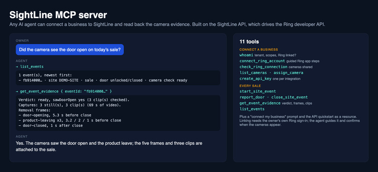
Task: Click the 'report_door' tool name
Action: (x=252, y=97)
